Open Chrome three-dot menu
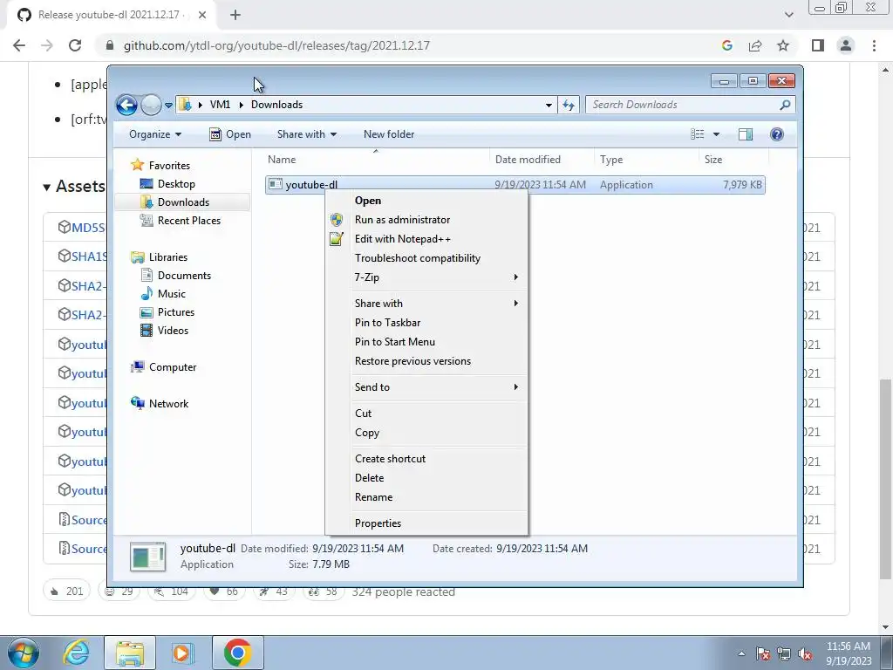Screen dimensions: 893x670 (874, 45)
